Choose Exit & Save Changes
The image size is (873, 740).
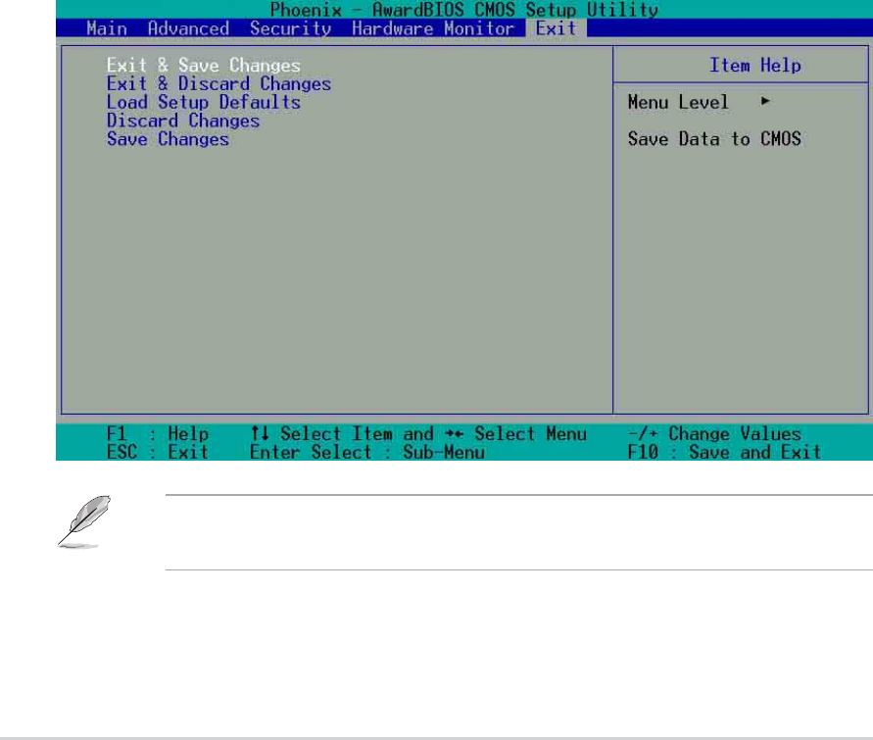[203, 66]
